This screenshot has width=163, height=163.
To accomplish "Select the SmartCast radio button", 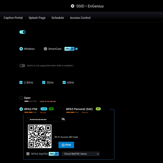I will [45, 49].
